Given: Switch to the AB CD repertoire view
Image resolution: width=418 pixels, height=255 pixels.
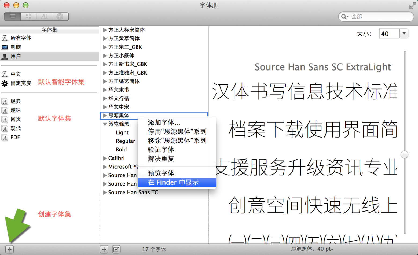Looking at the screenshot, I should (28, 17).
